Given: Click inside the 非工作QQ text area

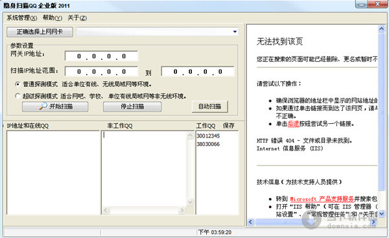Looking at the screenshot, I should pos(144,169).
